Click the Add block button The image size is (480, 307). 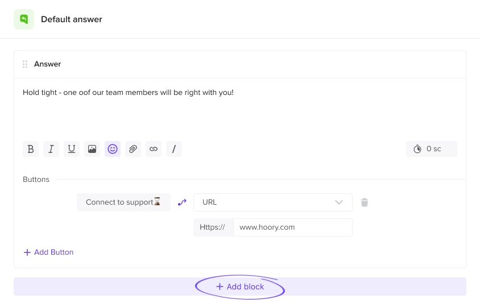pos(240,287)
